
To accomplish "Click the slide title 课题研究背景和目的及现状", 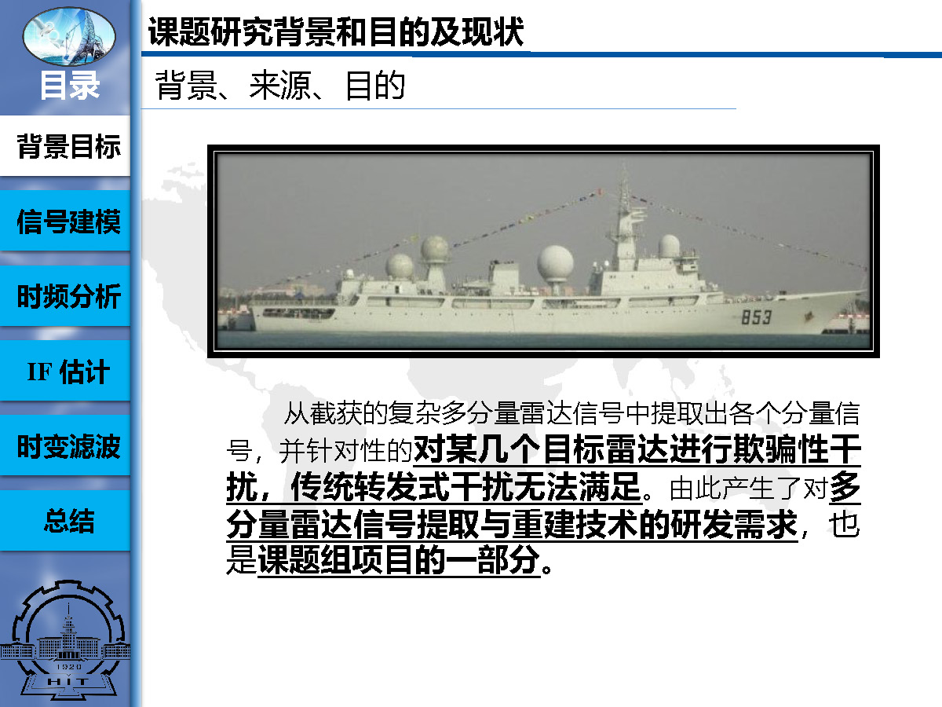I will point(336,34).
